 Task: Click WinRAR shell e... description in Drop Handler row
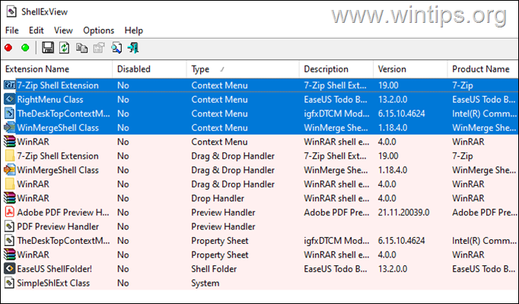tap(336, 198)
